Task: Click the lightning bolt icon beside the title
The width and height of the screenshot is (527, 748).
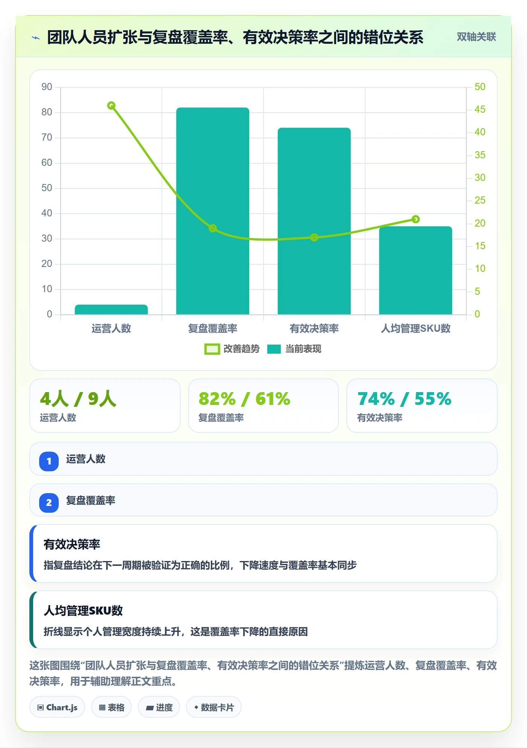Action: [x=36, y=38]
